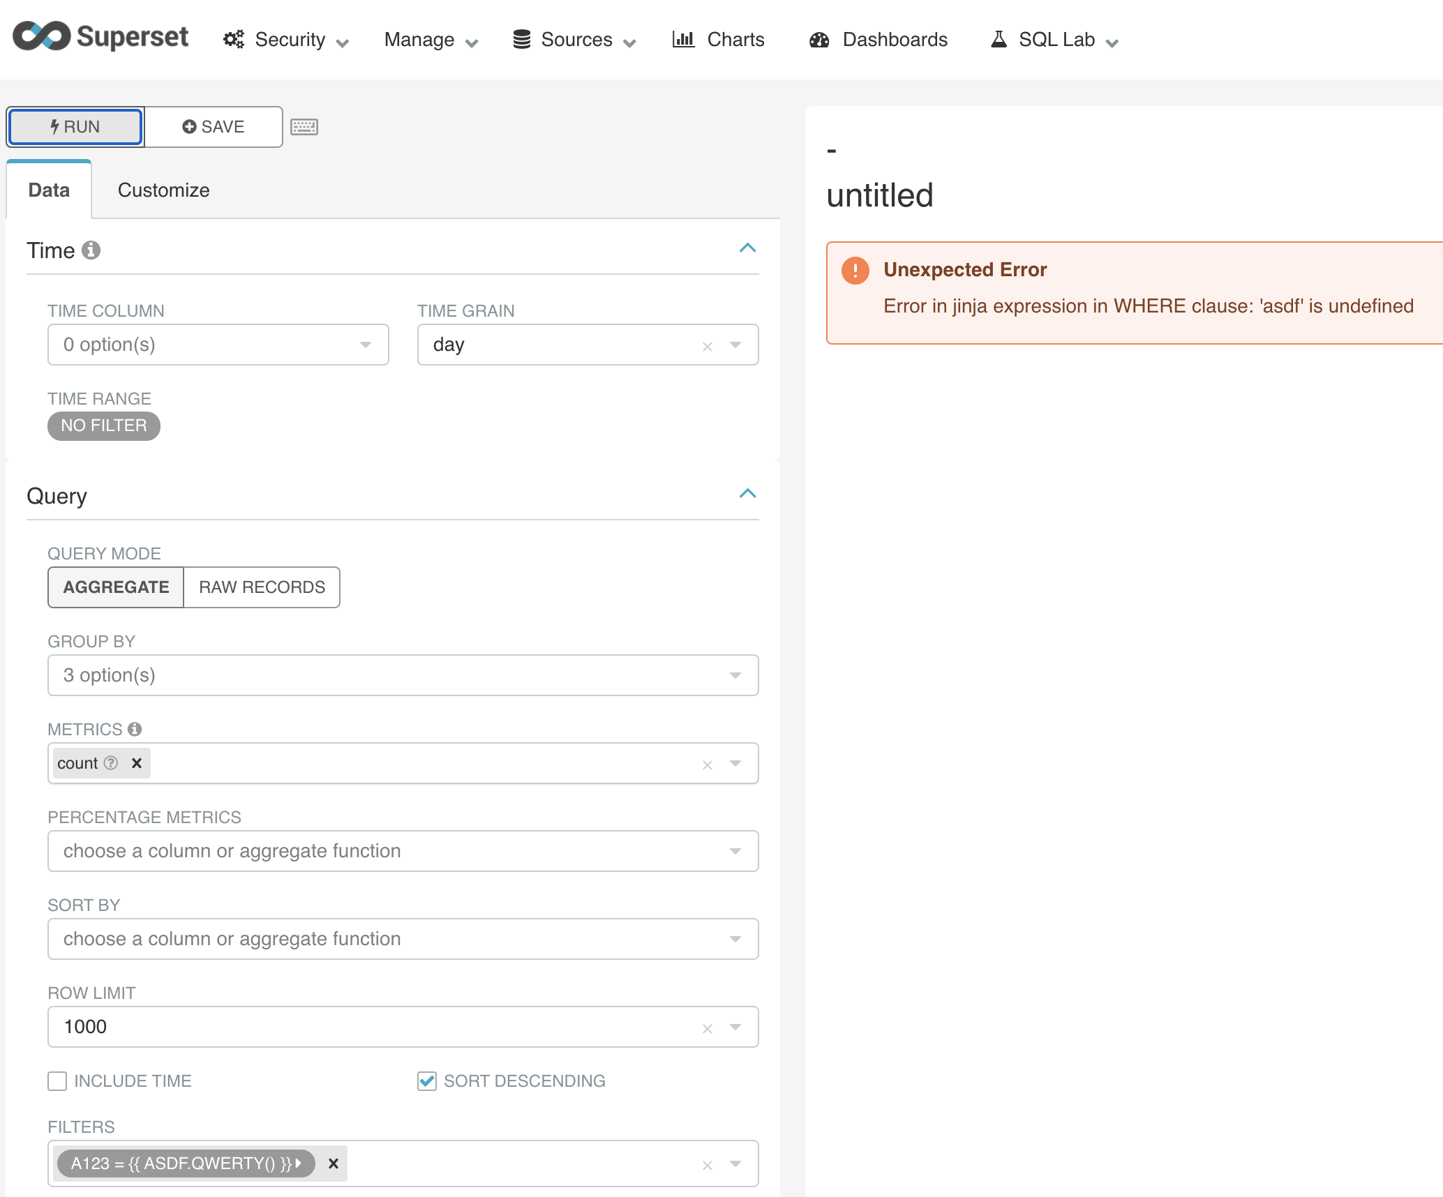Switch query mode to Raw Records
This screenshot has width=1443, height=1197.
click(x=262, y=587)
